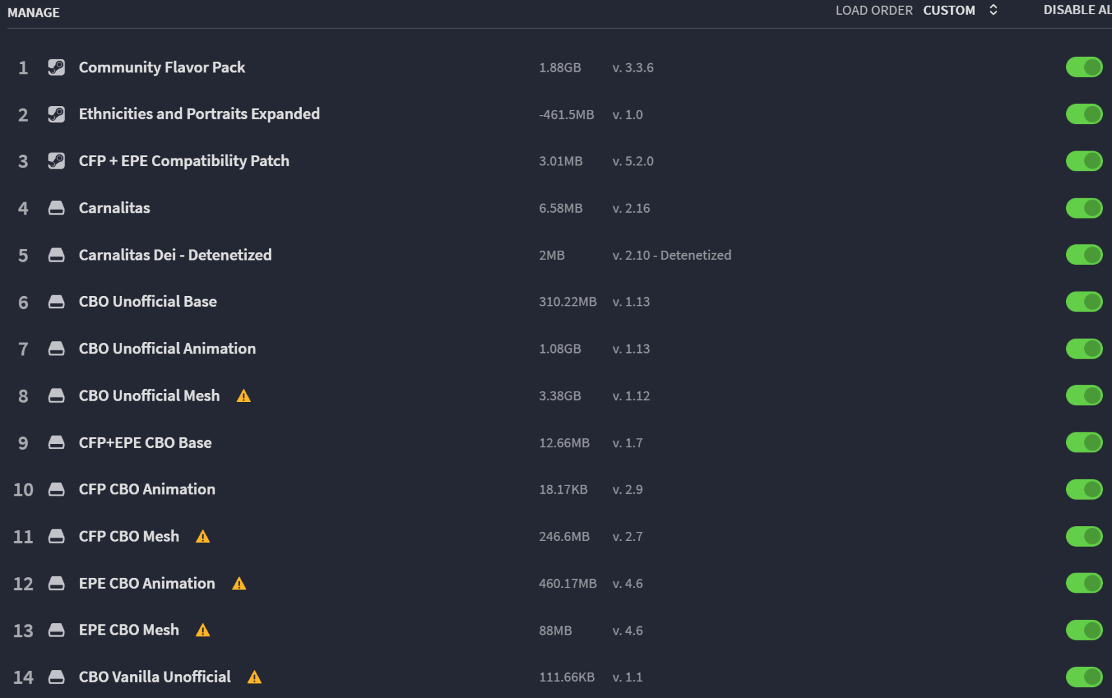The image size is (1112, 698).
Task: Click load order number 10
Action: point(23,490)
